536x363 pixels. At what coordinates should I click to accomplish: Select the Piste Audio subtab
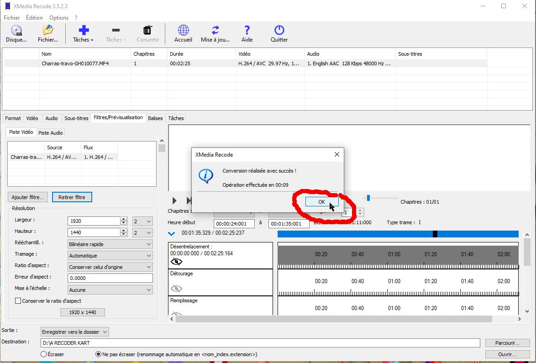pyautogui.click(x=50, y=132)
